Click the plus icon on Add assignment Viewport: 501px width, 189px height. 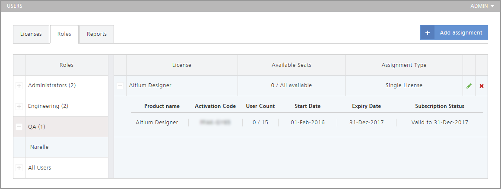pos(427,33)
